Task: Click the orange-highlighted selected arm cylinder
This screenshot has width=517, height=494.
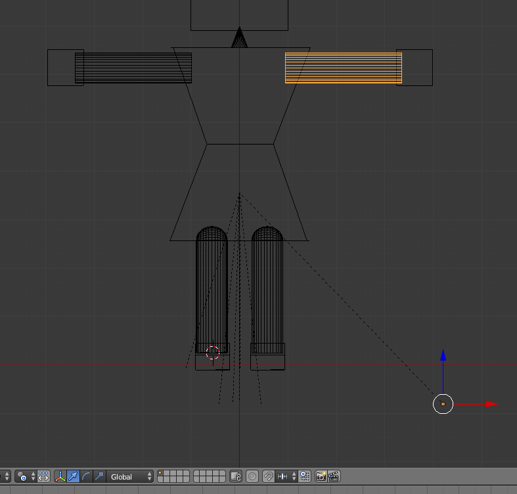Action: tap(343, 68)
